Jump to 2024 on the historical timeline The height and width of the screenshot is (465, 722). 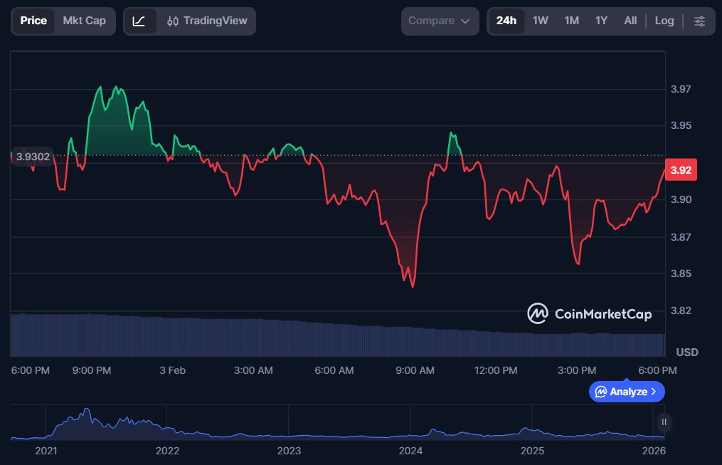click(x=410, y=451)
